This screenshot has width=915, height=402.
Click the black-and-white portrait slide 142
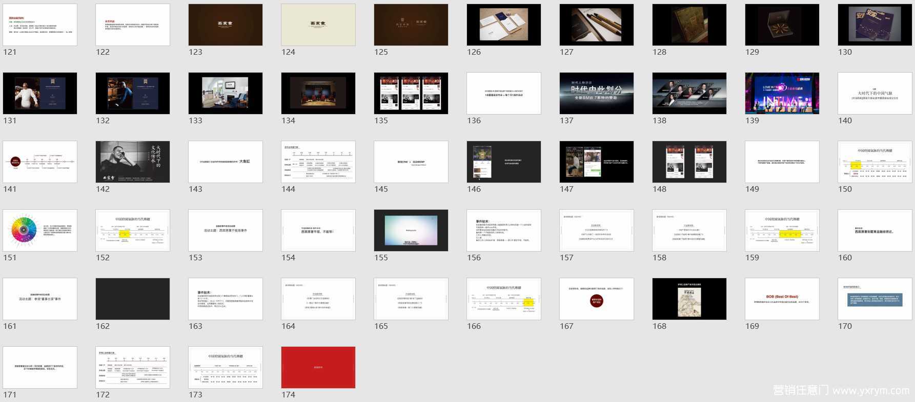tap(133, 162)
